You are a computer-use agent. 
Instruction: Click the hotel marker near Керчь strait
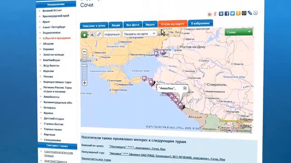(x=145, y=78)
